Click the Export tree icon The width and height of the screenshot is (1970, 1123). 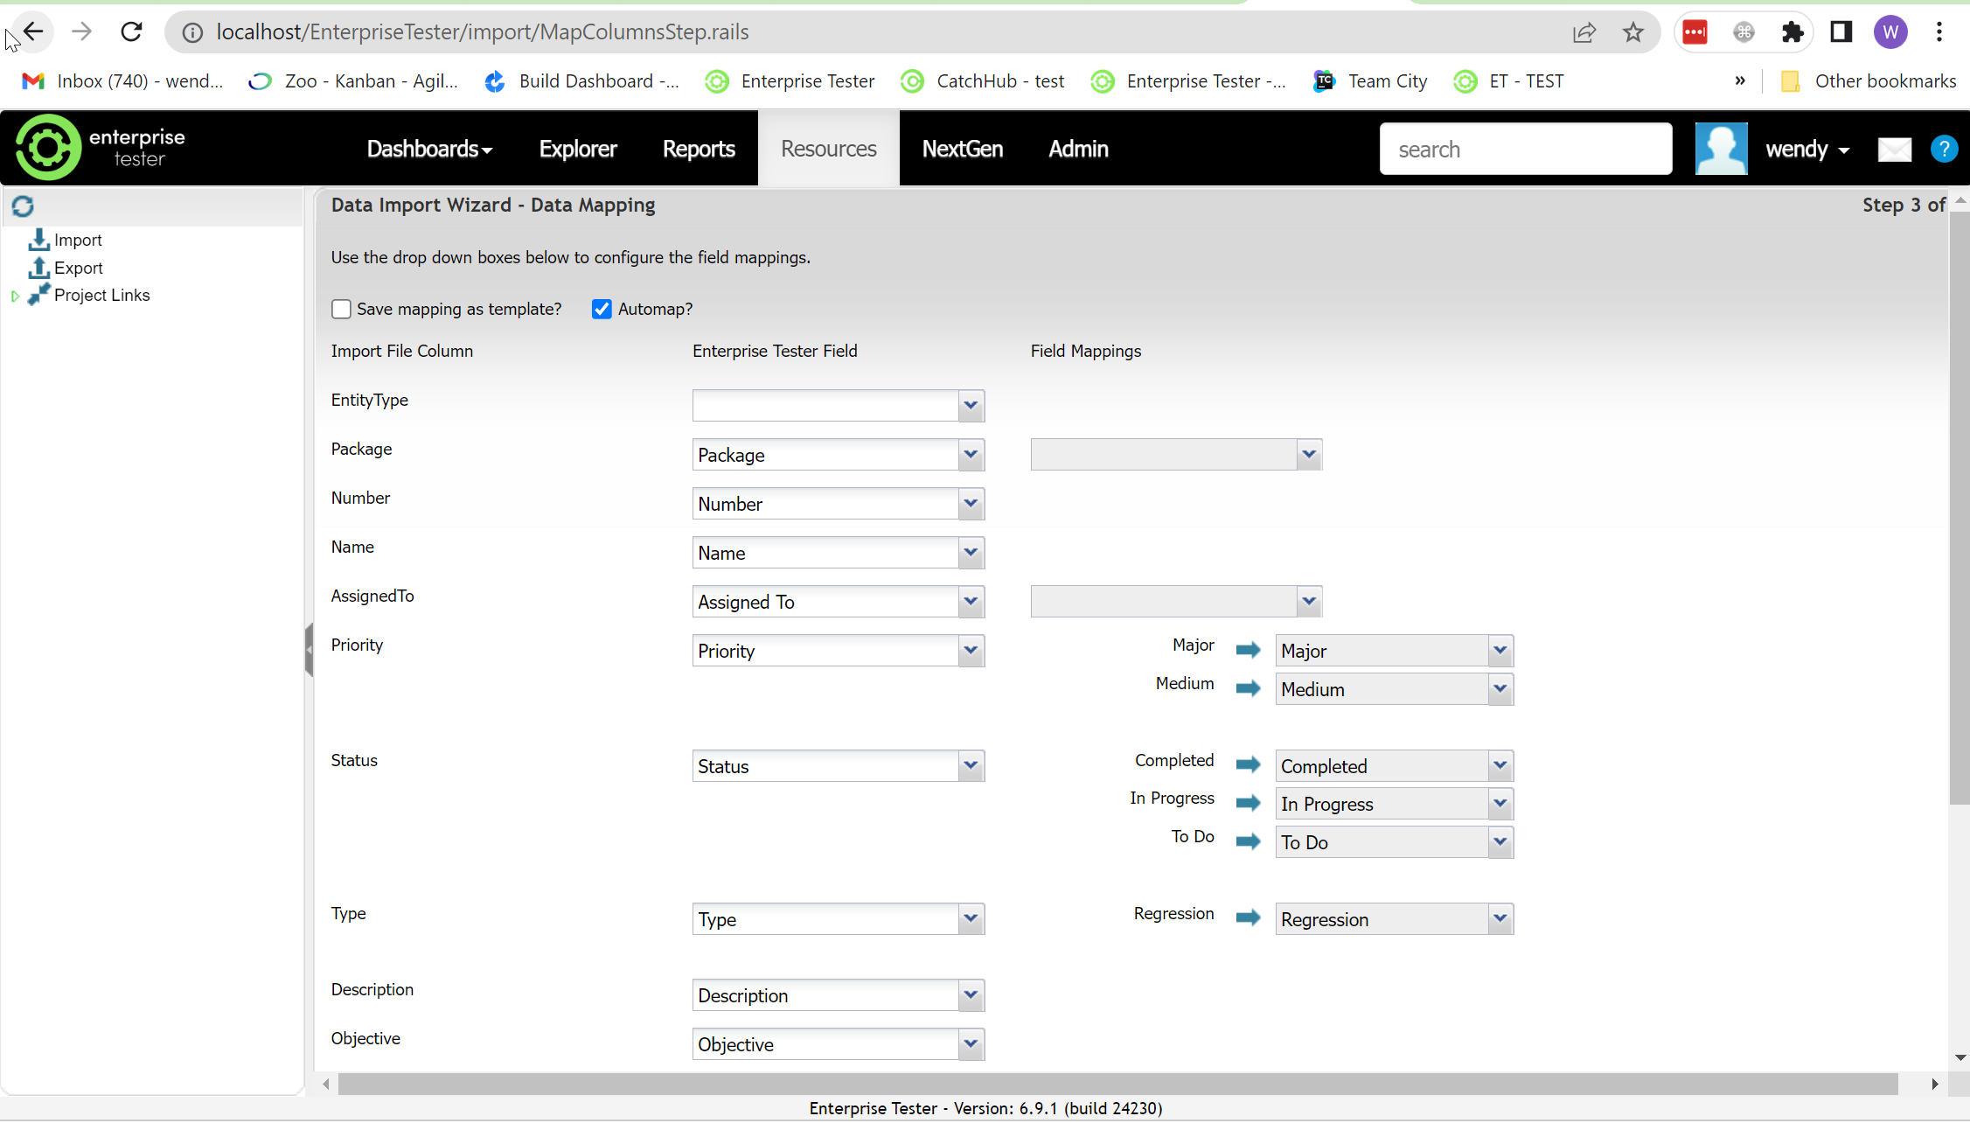click(x=38, y=268)
